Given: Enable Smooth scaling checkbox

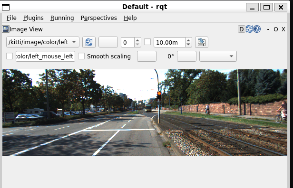Looking at the screenshot, I should tap(81, 56).
